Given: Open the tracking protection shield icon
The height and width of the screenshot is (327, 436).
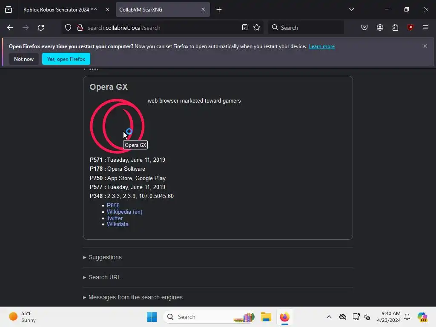Looking at the screenshot, I should tap(68, 28).
